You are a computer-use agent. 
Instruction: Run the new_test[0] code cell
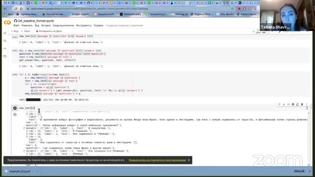15,108
